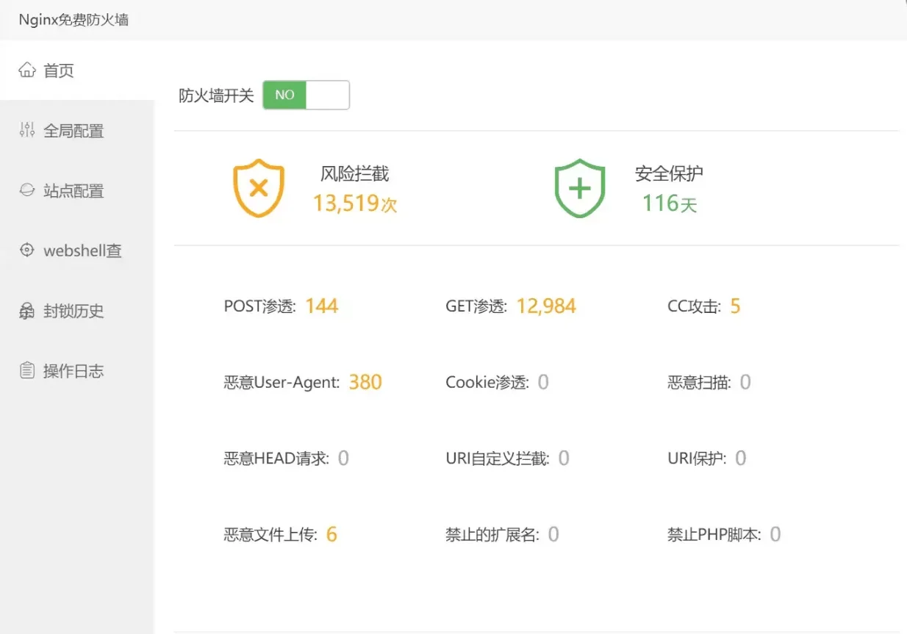Navigate to 全局配置

coord(76,130)
